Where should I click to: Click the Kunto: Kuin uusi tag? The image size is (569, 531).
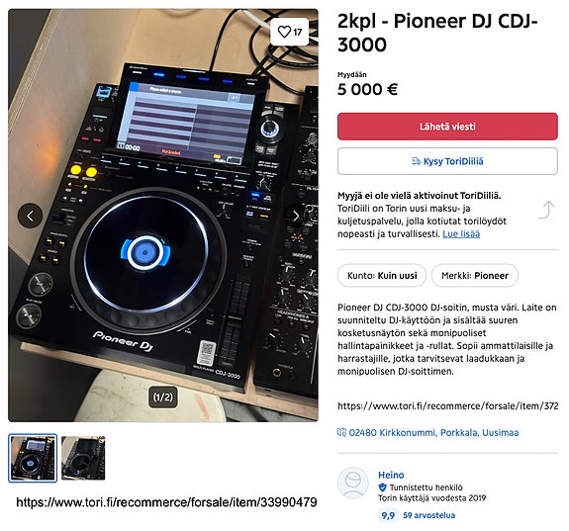[382, 276]
